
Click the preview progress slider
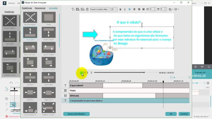[x=126, y=72]
